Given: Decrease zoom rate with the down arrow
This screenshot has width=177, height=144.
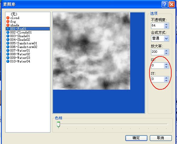Looking at the screenshot, I should point(166,53).
